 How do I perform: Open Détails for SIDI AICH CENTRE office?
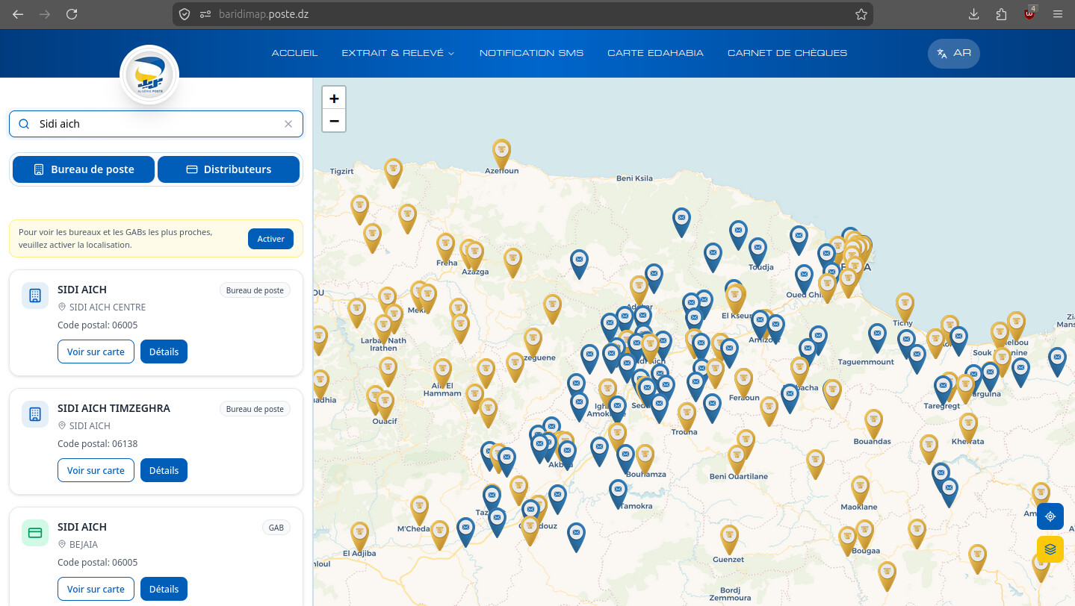coord(164,352)
